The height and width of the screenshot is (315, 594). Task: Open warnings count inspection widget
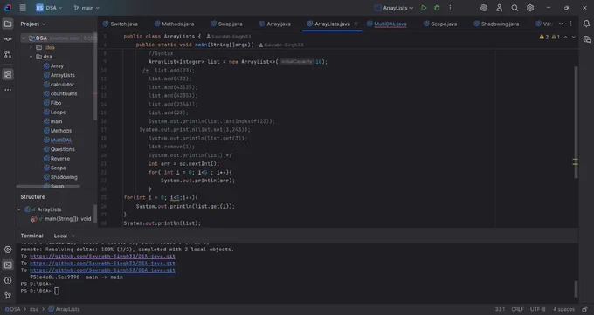549,37
